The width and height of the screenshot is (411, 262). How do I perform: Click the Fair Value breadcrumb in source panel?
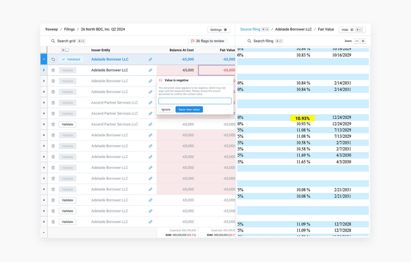326,29
